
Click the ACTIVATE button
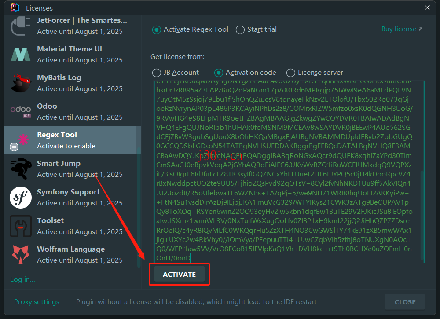(x=180, y=274)
